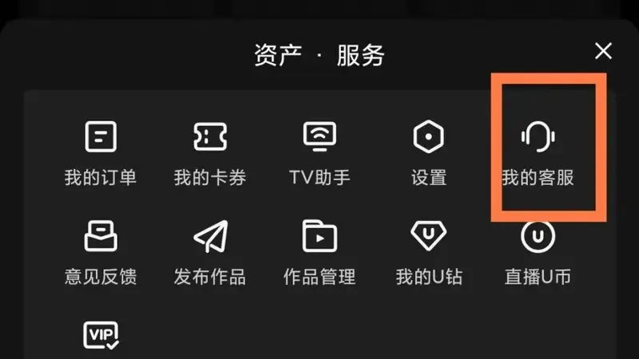This screenshot has height=359, width=639.
Task: Close the 资产·服务 panel
Action: coord(603,51)
